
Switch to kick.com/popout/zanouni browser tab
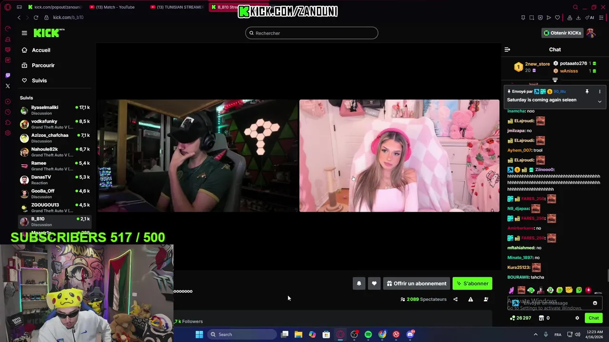55,7
